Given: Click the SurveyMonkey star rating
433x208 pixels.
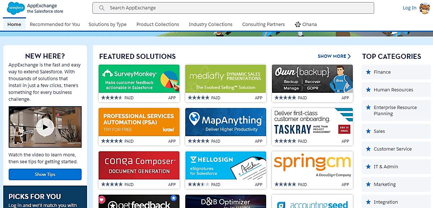Looking at the screenshot, I should coord(112,98).
